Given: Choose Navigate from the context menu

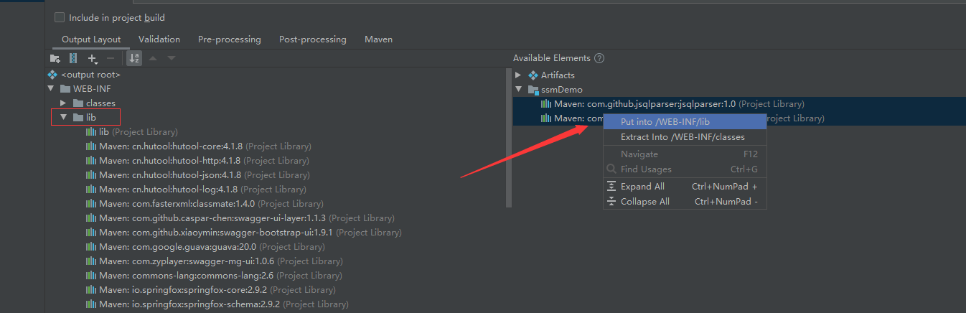Looking at the screenshot, I should (685, 154).
